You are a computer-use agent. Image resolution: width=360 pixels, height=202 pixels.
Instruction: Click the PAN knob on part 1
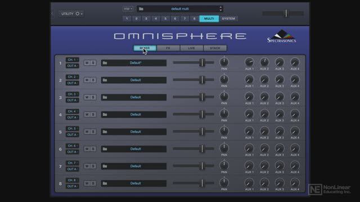(224, 62)
